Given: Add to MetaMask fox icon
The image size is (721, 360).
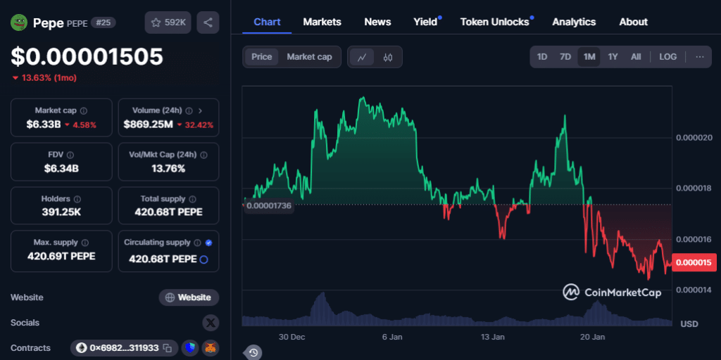Looking at the screenshot, I should [x=211, y=348].
